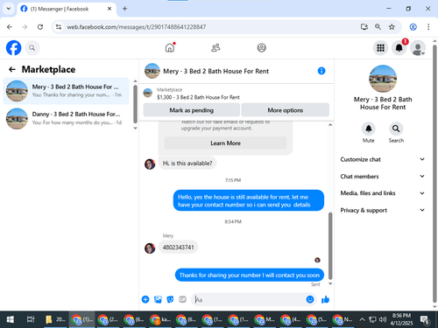Choose a GIF in the composer
Viewport: 438px width, 328px height.
tap(182, 299)
